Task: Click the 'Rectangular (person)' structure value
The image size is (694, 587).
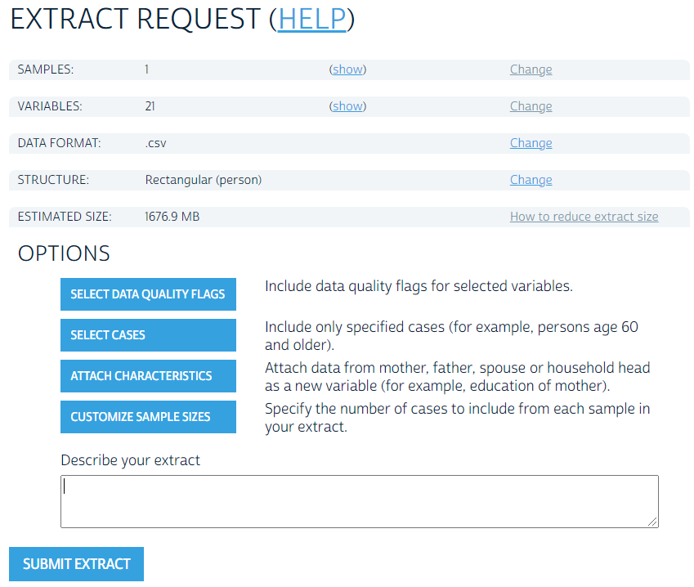Action: (204, 180)
